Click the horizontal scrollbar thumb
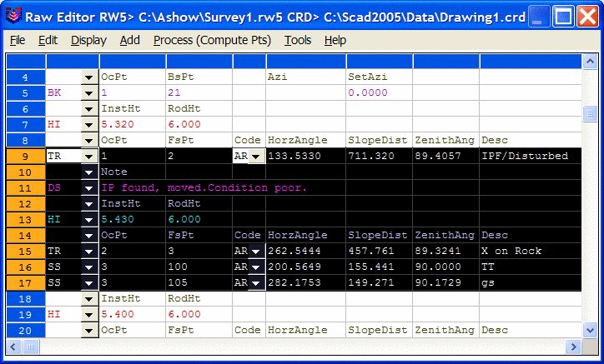 [x=31, y=347]
